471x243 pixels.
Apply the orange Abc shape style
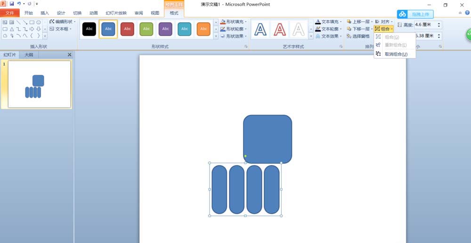click(203, 29)
